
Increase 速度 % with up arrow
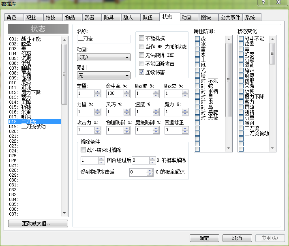click(156, 110)
